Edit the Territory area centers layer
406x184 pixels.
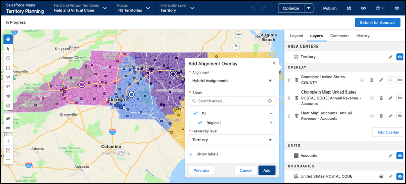390,57
